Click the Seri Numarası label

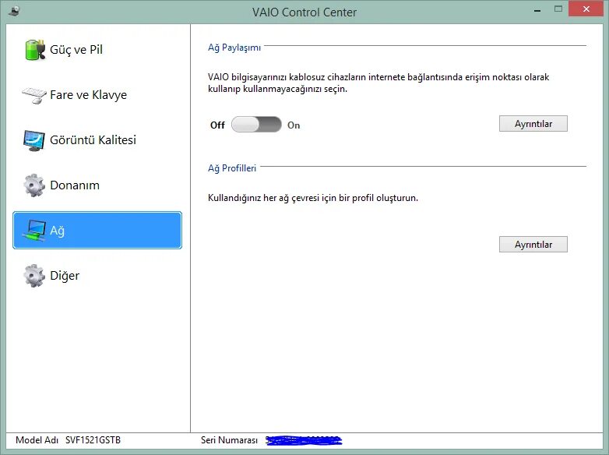(x=229, y=440)
